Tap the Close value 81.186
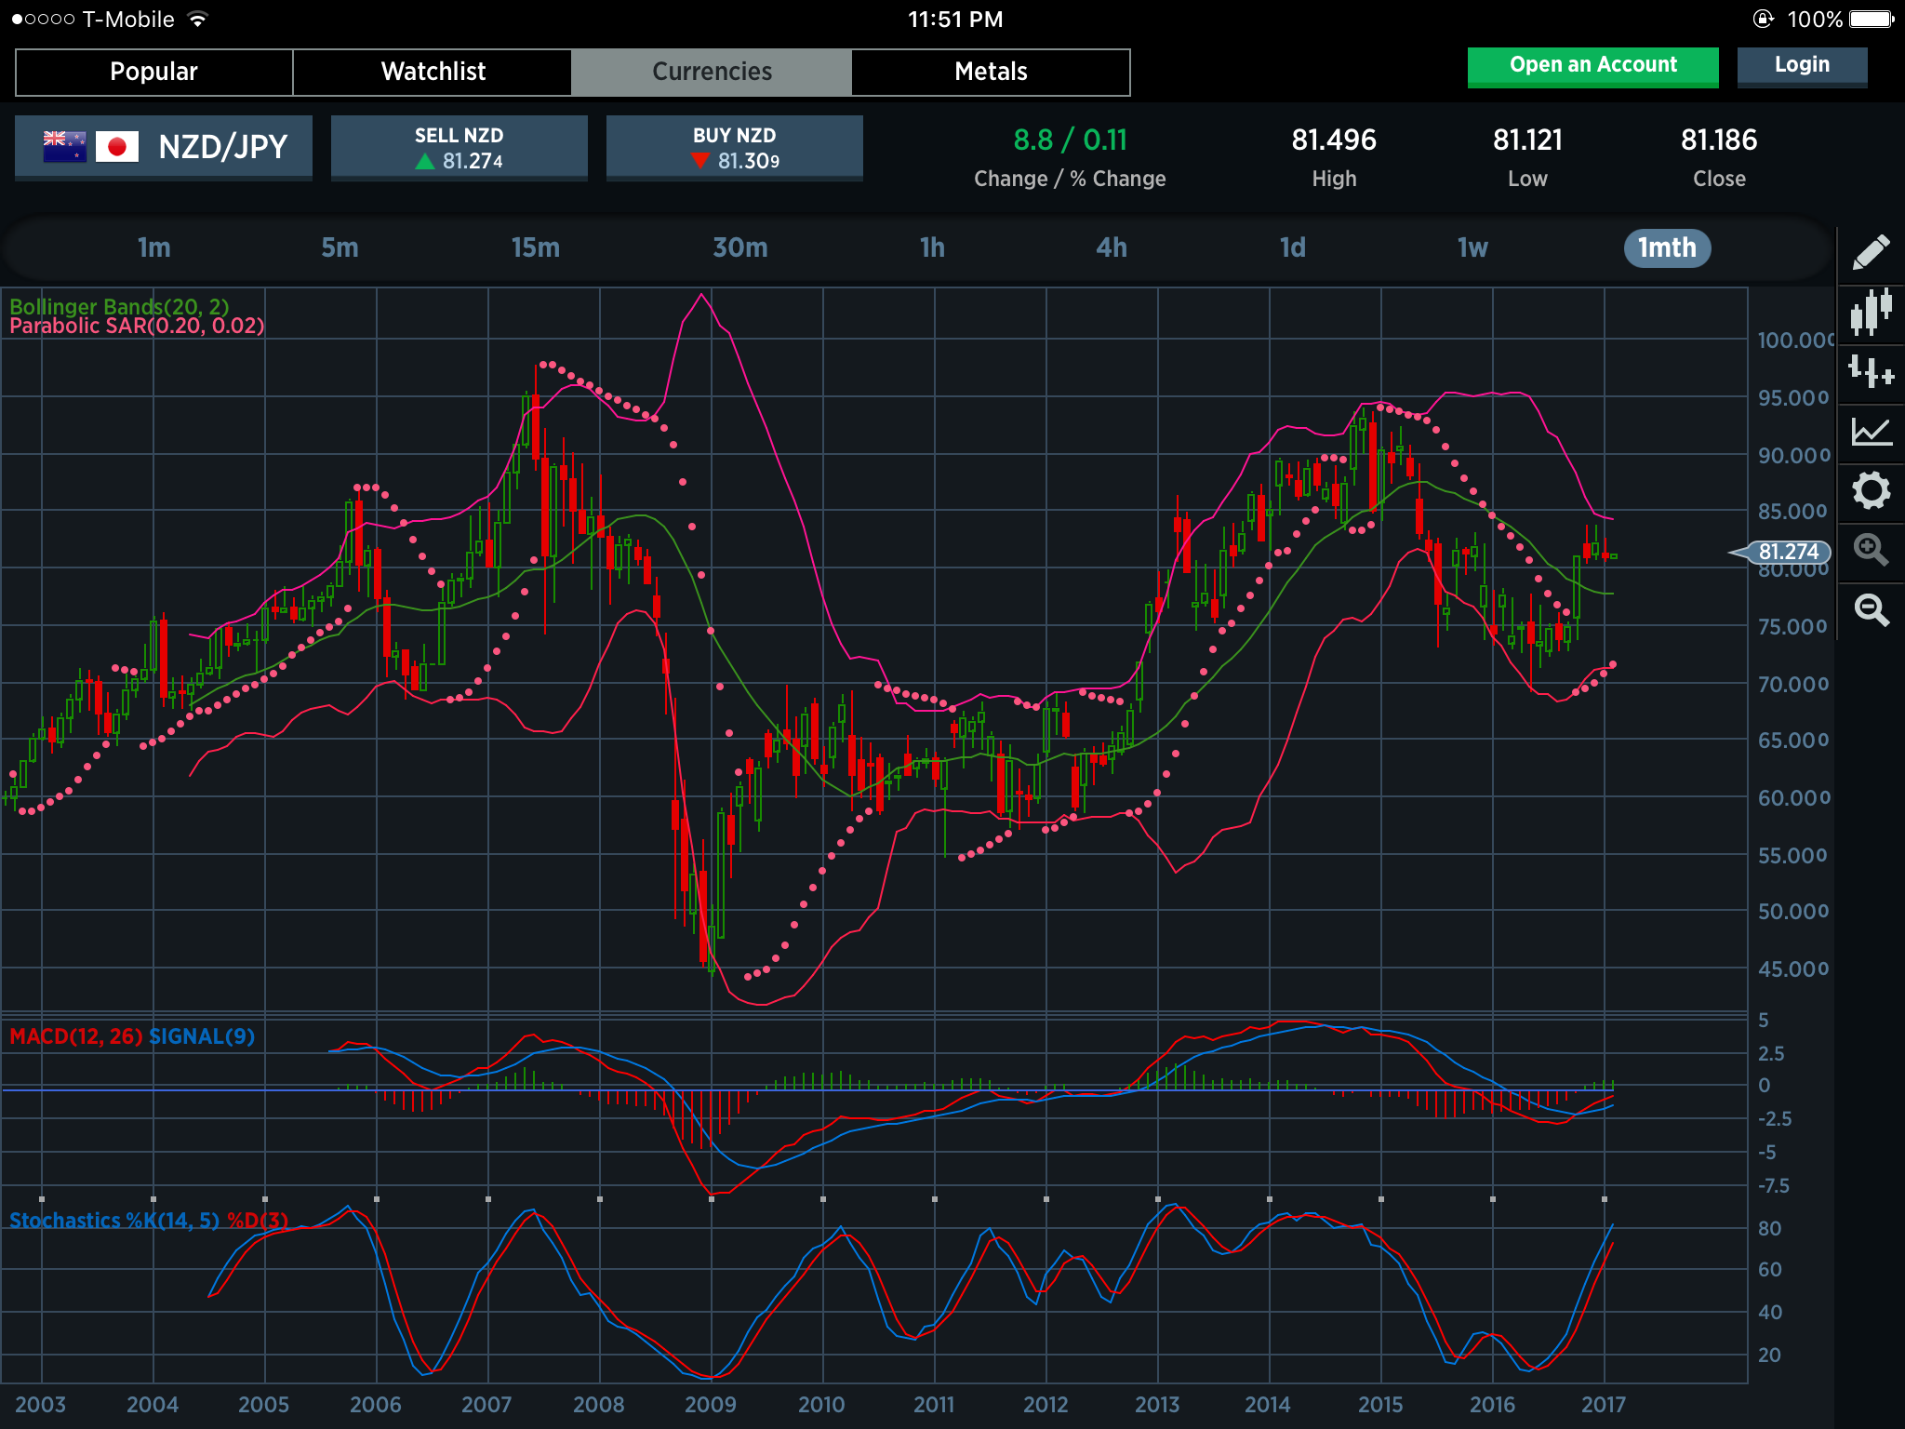 (x=1719, y=140)
